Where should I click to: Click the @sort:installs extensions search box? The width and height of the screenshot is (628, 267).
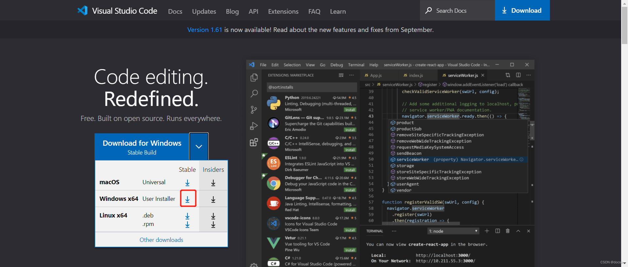[311, 87]
